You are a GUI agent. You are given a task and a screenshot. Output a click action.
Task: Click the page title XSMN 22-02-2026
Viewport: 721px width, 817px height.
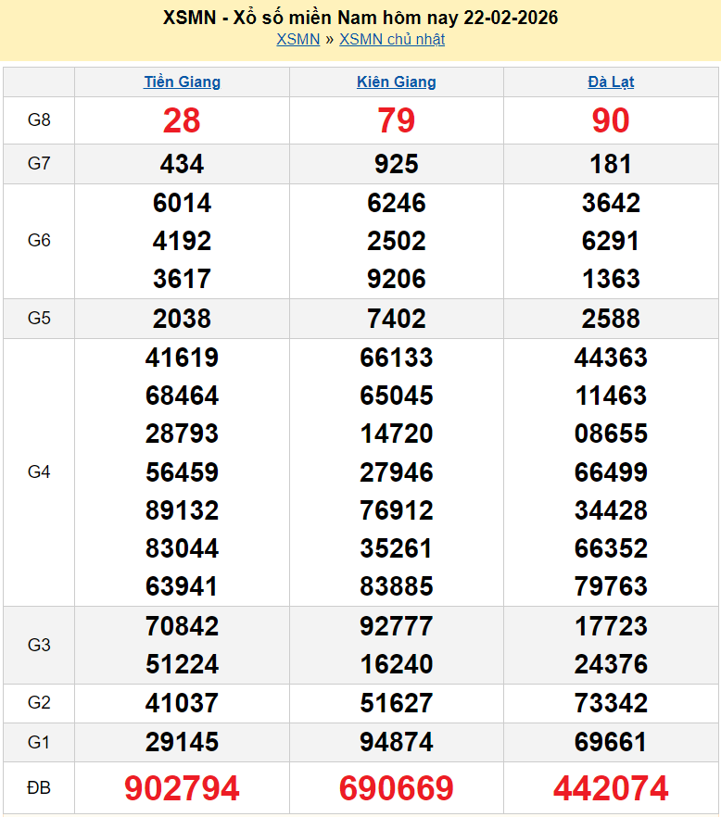click(x=360, y=18)
